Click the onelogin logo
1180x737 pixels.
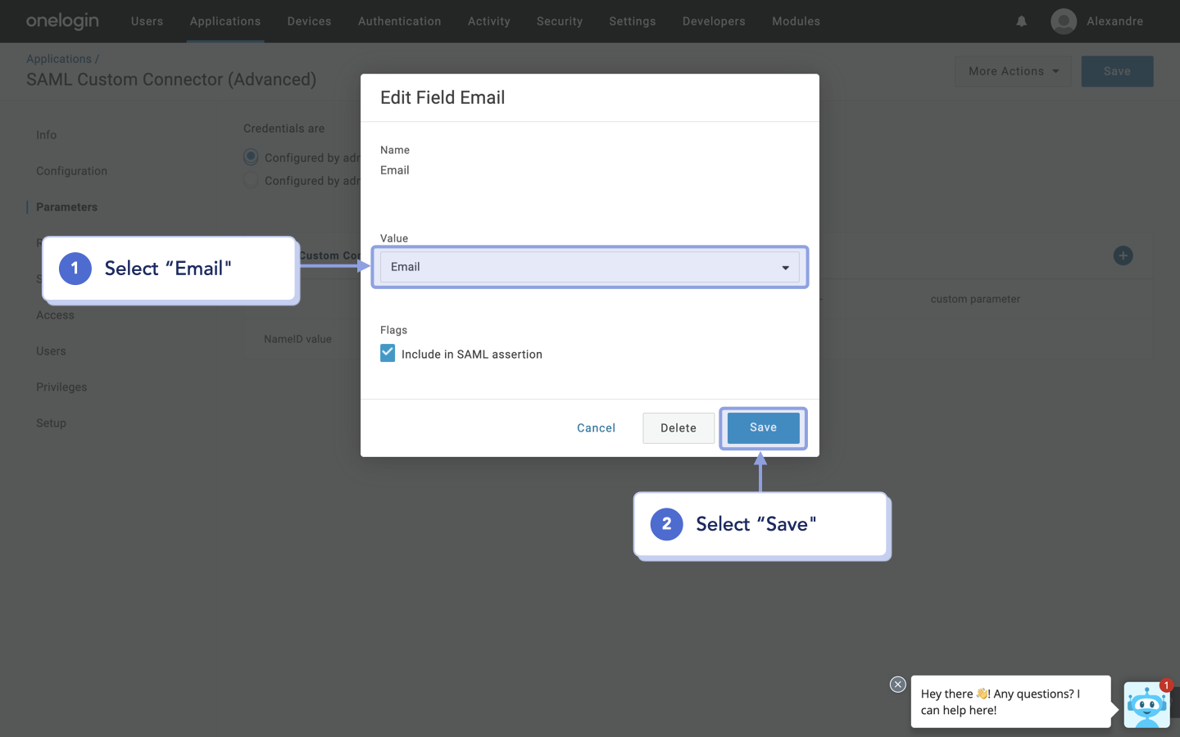62,21
